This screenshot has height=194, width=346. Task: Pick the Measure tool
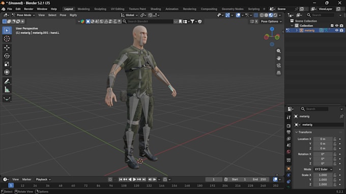pyautogui.click(x=7, y=89)
